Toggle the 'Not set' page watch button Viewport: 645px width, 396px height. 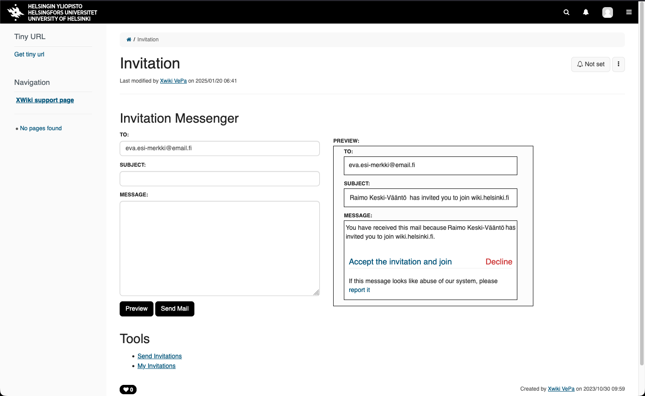pos(590,64)
